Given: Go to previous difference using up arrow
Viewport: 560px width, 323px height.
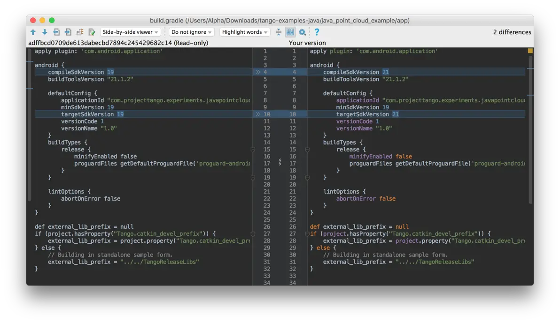Looking at the screenshot, I should click(x=33, y=32).
